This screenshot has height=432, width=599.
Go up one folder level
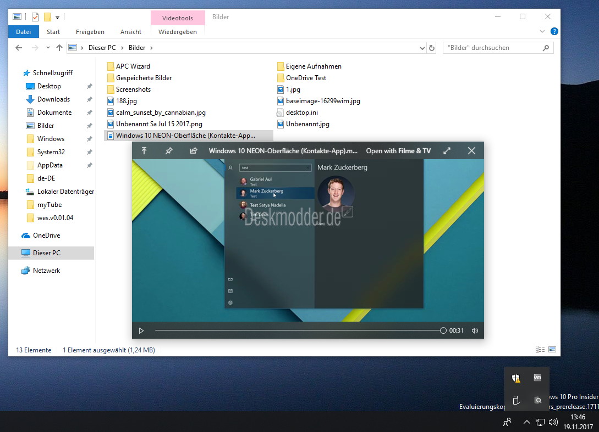(x=59, y=48)
